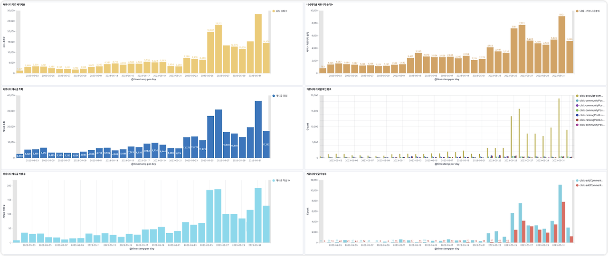Select the 16,891 bar in post view chart
This screenshot has width=608, height=256.
(227, 145)
